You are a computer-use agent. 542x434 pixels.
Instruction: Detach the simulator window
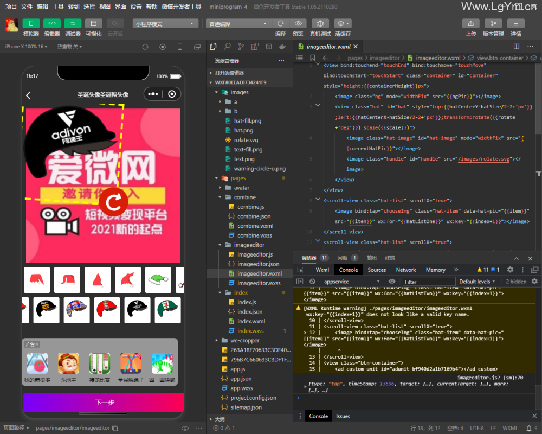(x=197, y=47)
